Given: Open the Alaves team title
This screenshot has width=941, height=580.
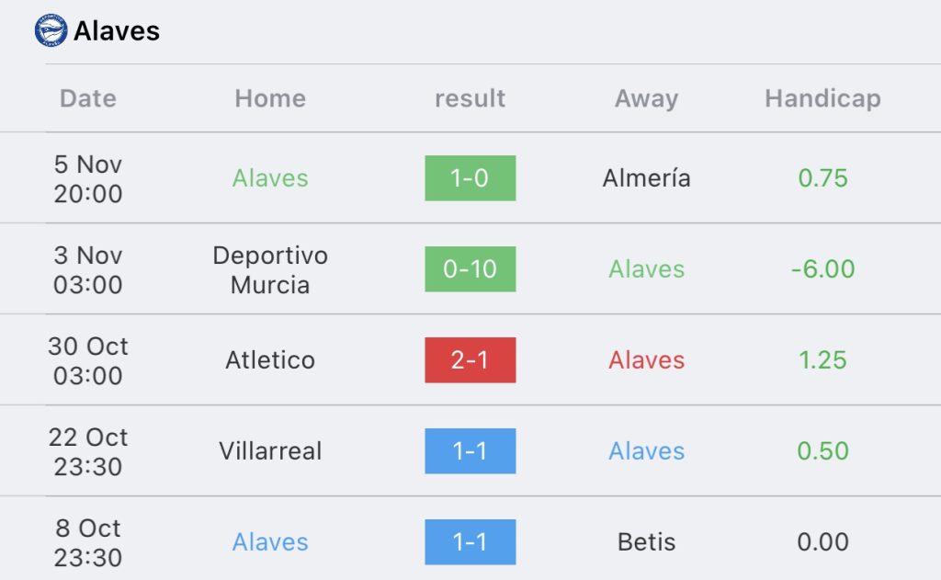Looking at the screenshot, I should tap(117, 31).
